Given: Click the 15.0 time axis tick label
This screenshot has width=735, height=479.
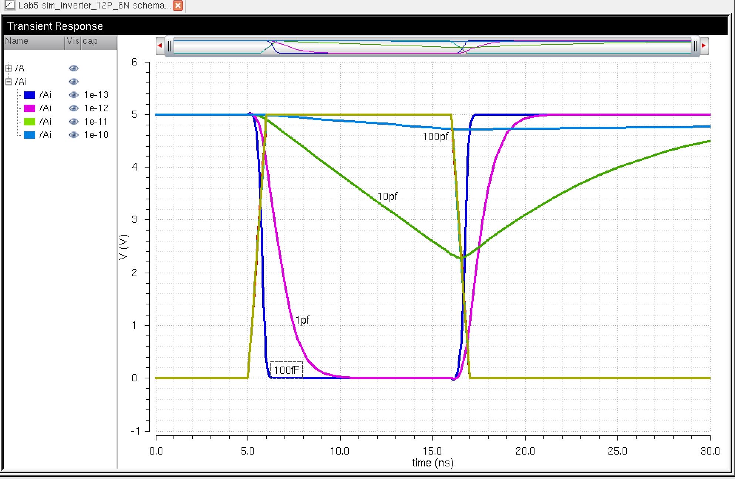Looking at the screenshot, I should pyautogui.click(x=432, y=451).
